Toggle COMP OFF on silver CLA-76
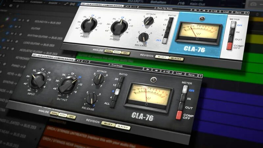 click(x=229, y=46)
